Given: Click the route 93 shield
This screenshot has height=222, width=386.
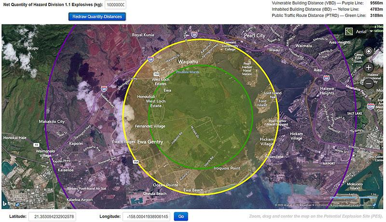Looking at the screenshot, I should tap(37, 145).
